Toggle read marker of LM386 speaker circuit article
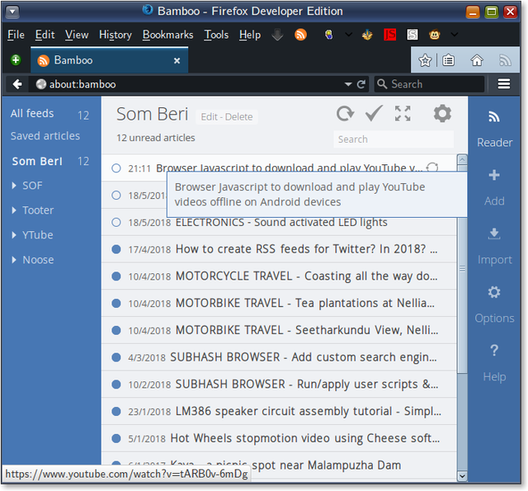Image resolution: width=528 pixels, height=491 pixels. (116, 411)
